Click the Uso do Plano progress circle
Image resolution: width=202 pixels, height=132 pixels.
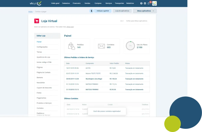point(130,46)
